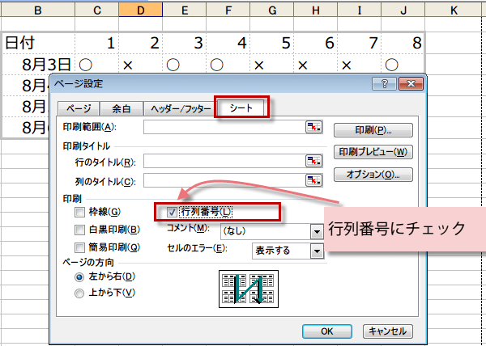Select the 左から右(D) radio button

coord(79,277)
